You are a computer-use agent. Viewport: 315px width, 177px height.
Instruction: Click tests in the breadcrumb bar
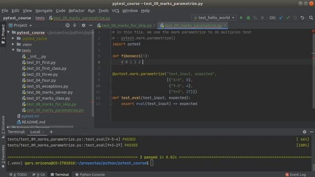pos(40,18)
